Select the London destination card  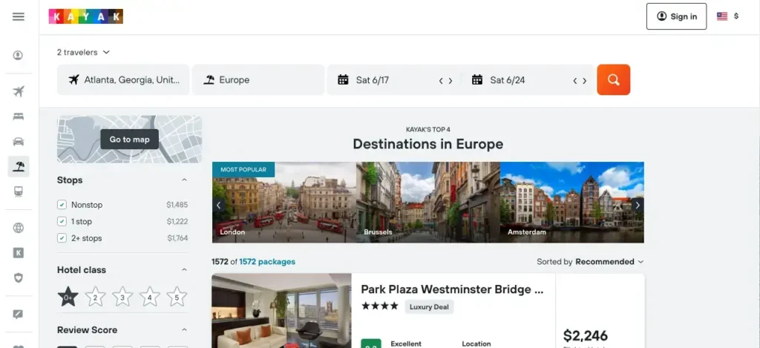[284, 202]
